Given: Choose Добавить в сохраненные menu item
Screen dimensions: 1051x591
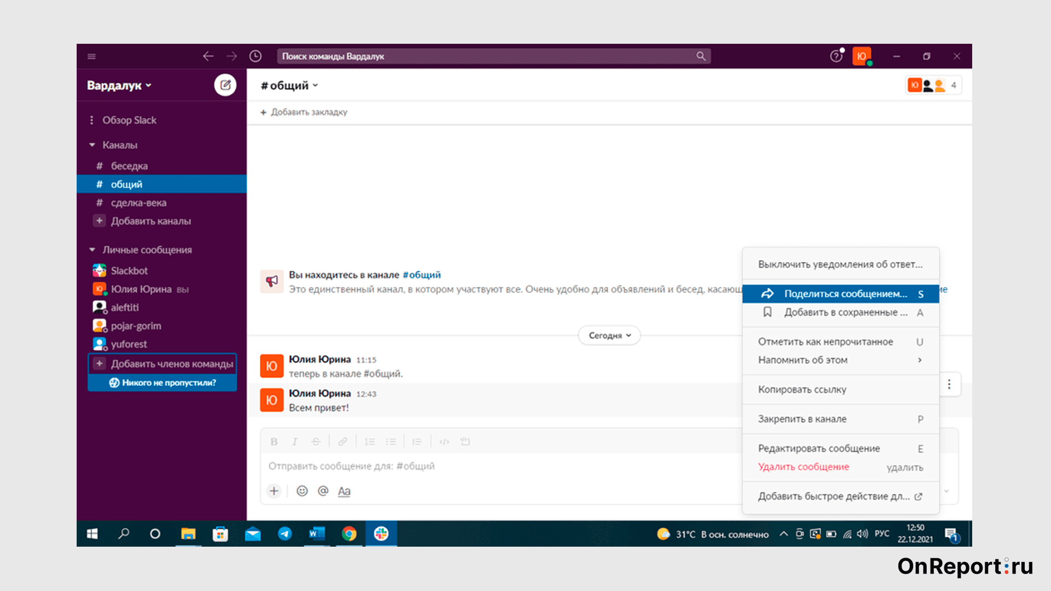Looking at the screenshot, I should click(840, 312).
